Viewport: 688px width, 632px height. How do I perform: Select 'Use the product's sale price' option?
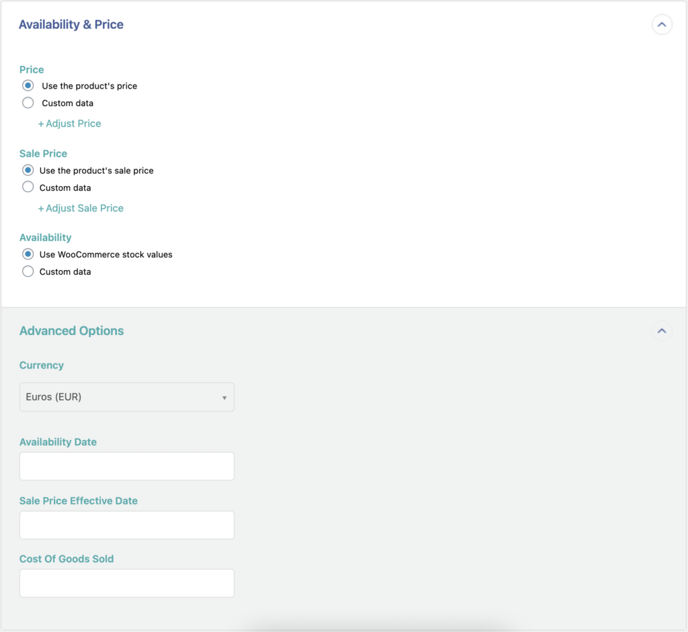(28, 170)
